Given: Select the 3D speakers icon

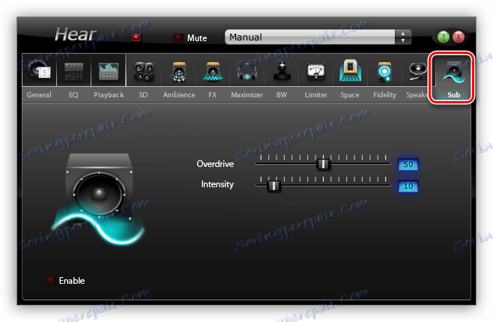Looking at the screenshot, I should click(144, 71).
